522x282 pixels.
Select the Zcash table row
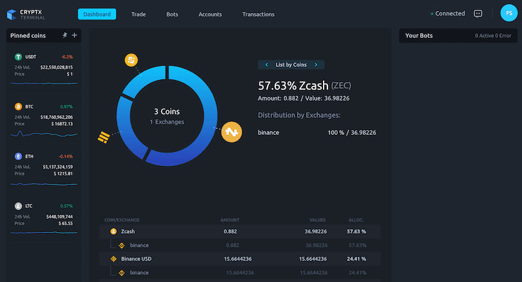(239, 231)
